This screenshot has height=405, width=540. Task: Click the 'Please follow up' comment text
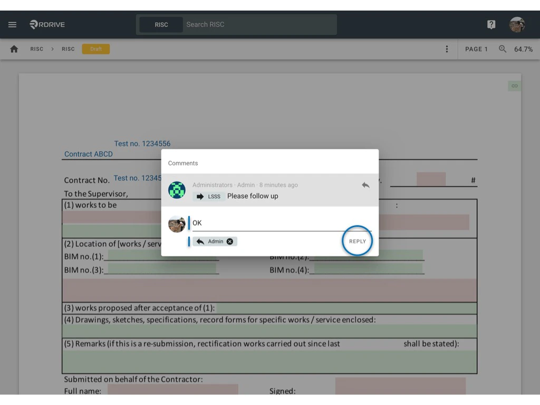tap(253, 196)
